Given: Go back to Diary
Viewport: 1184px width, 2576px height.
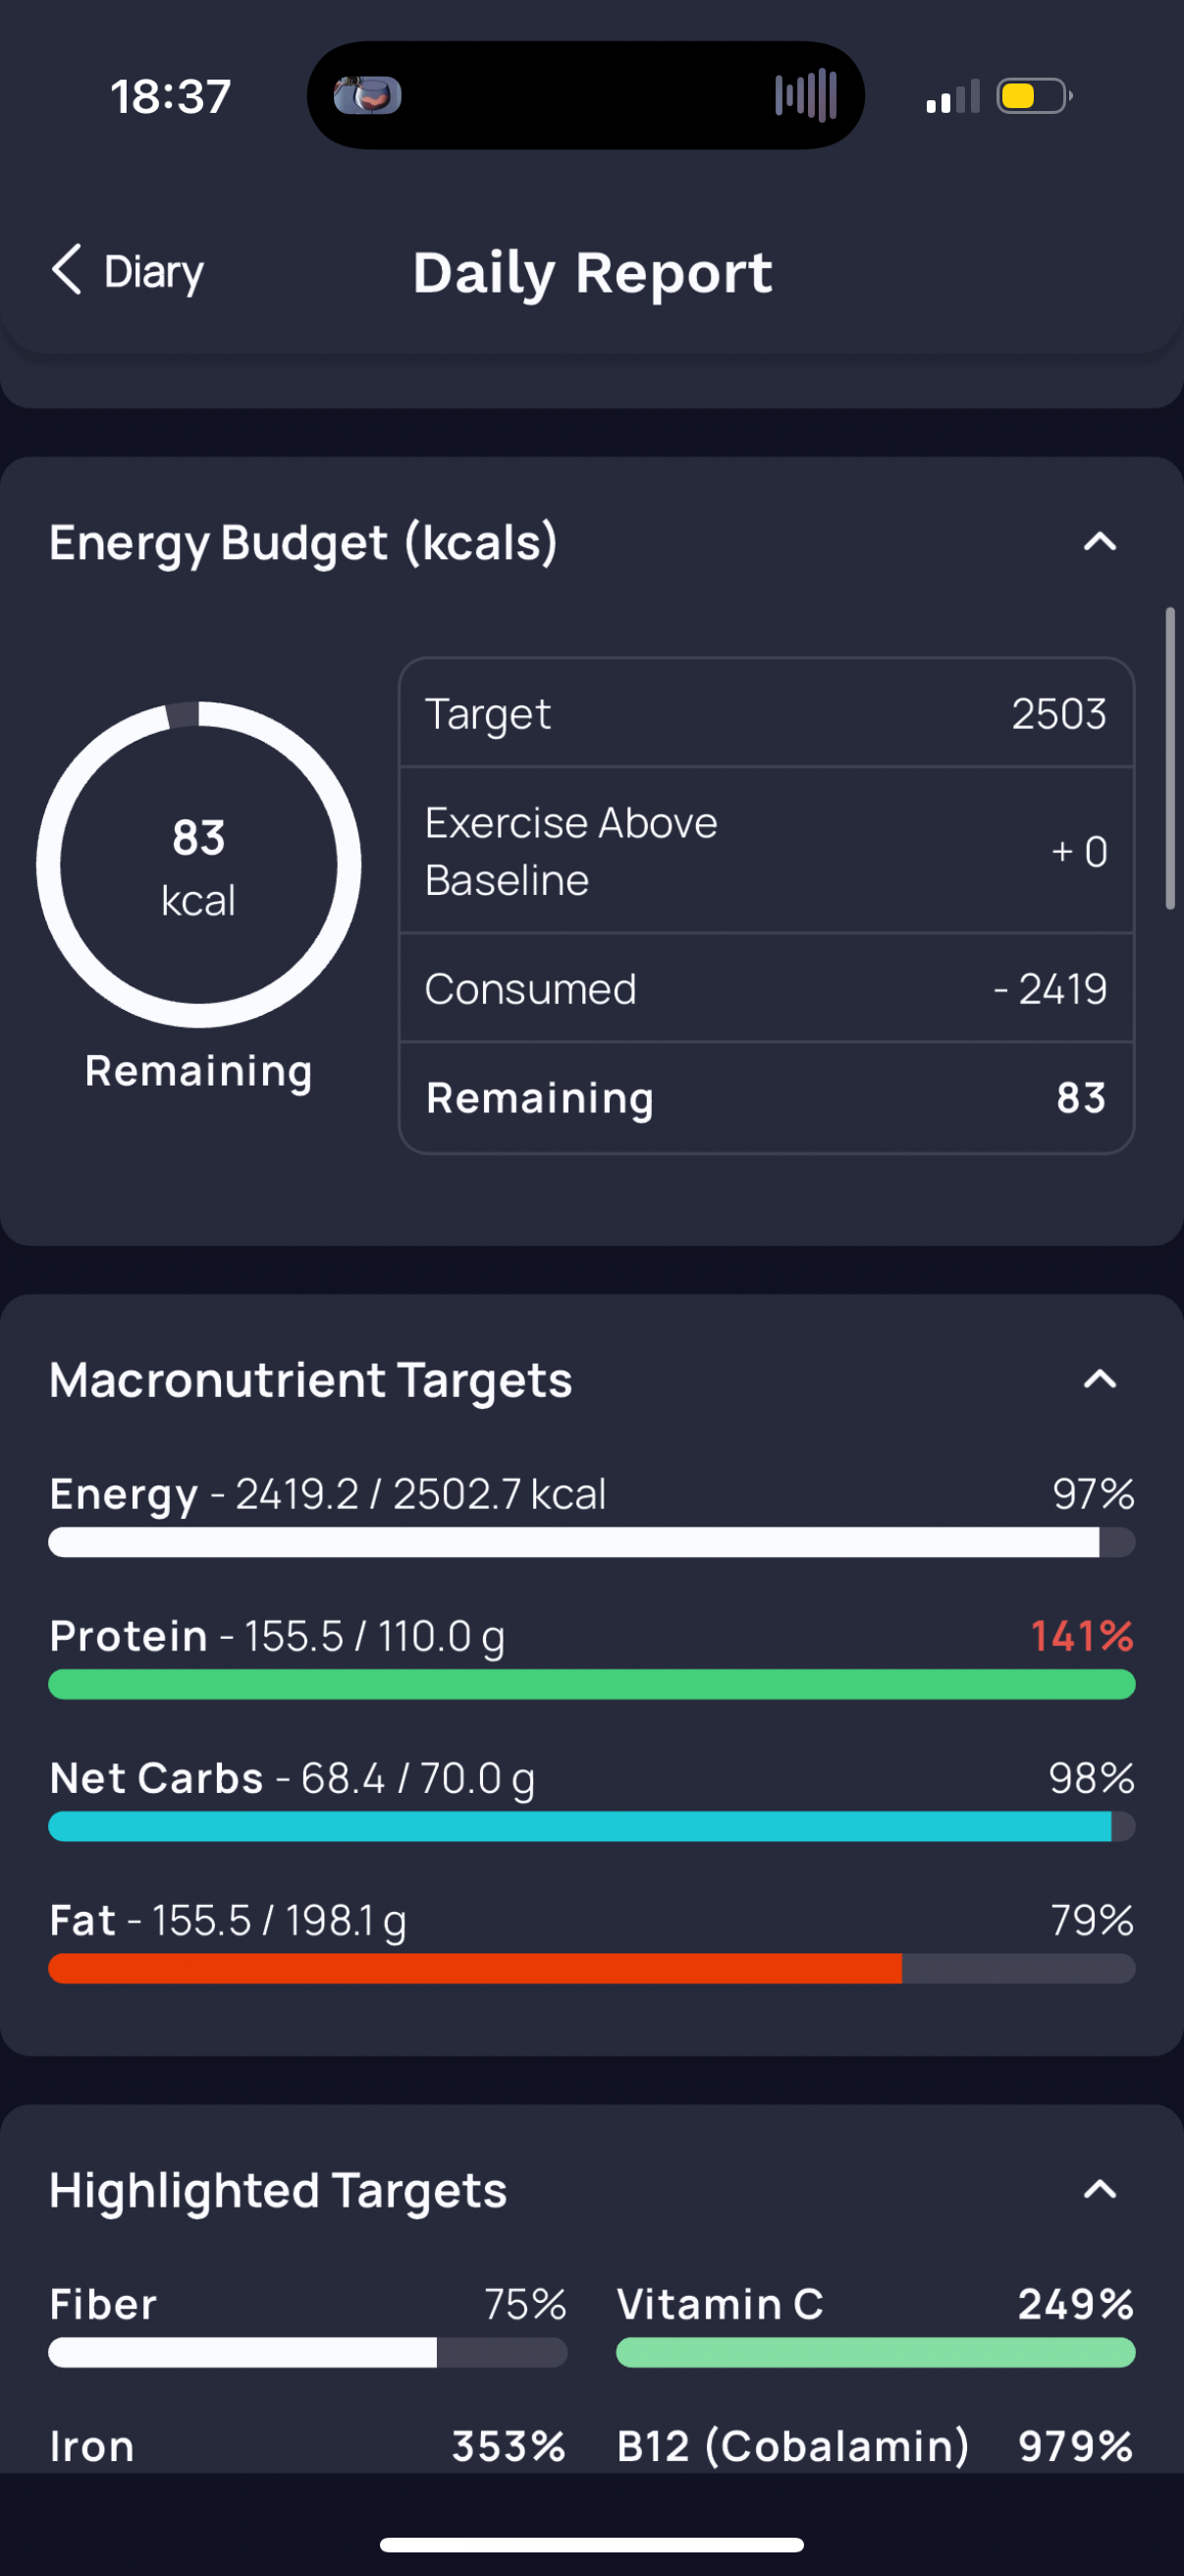Looking at the screenshot, I should click(x=128, y=271).
